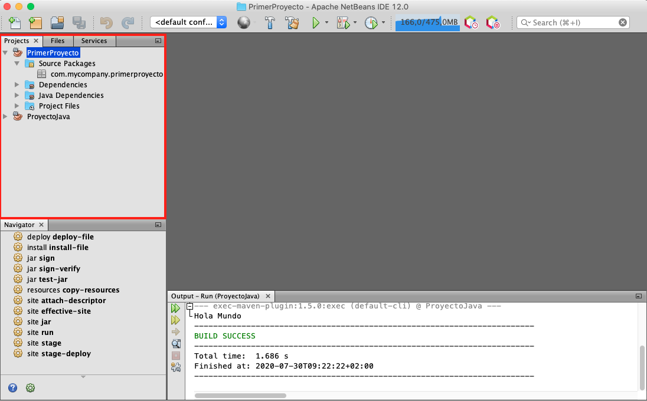
Task: Expand the Java Dependencies node
Action: coord(17,95)
